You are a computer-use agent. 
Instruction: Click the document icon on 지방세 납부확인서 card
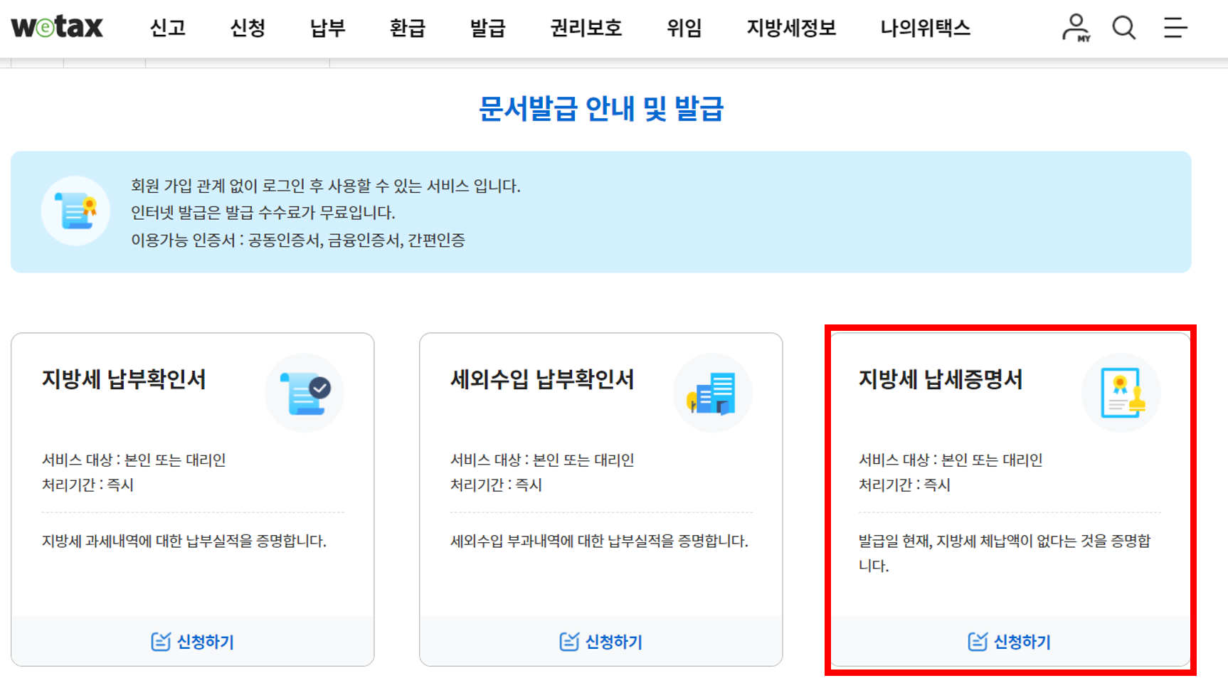[305, 393]
